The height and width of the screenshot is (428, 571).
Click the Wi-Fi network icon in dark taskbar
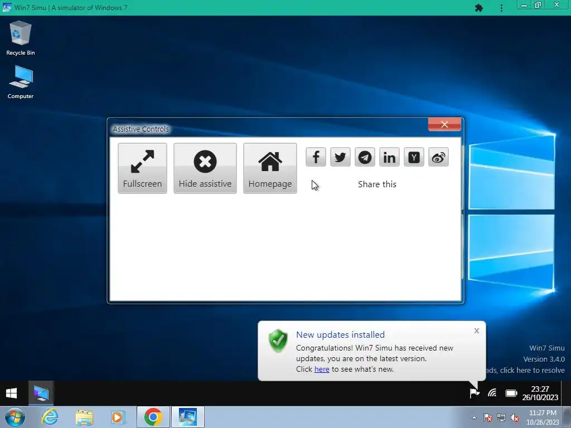coord(492,393)
